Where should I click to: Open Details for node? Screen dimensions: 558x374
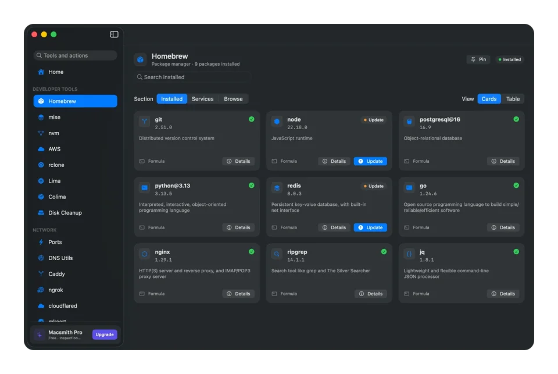tap(334, 161)
